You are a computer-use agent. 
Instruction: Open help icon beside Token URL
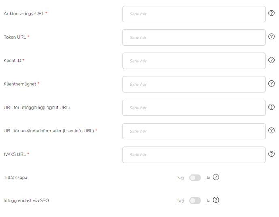[x=271, y=37]
